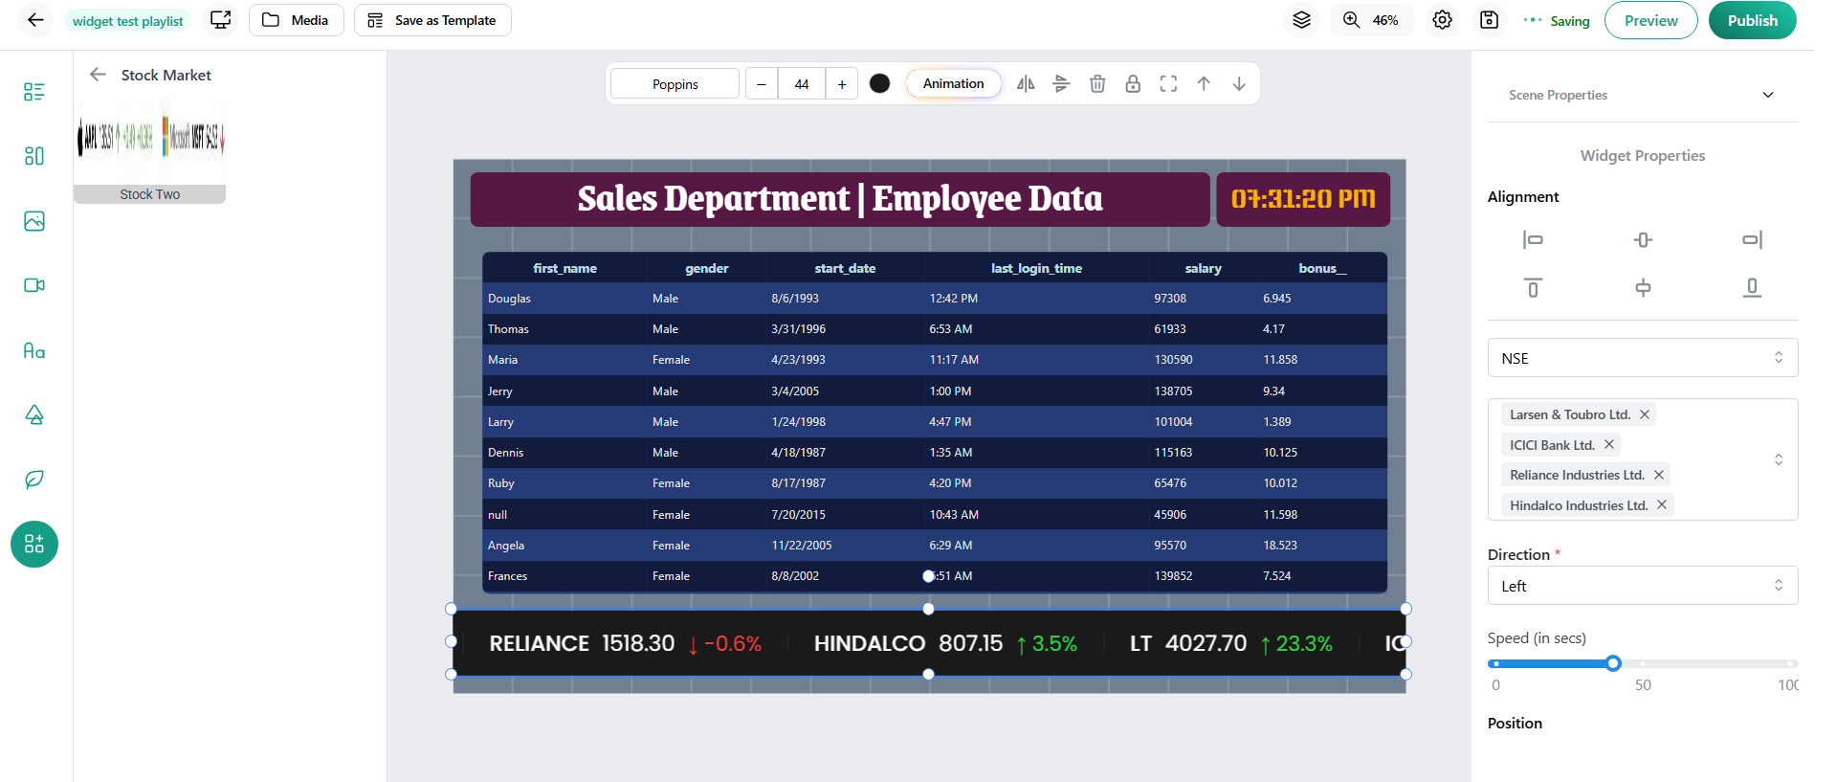Click Save as Template
The image size is (1837, 782).
432,20
